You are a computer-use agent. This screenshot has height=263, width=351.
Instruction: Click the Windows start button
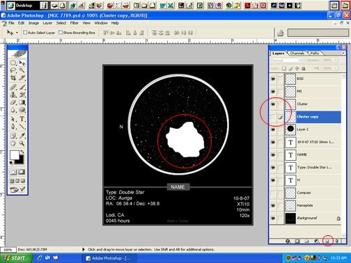tap(16, 258)
